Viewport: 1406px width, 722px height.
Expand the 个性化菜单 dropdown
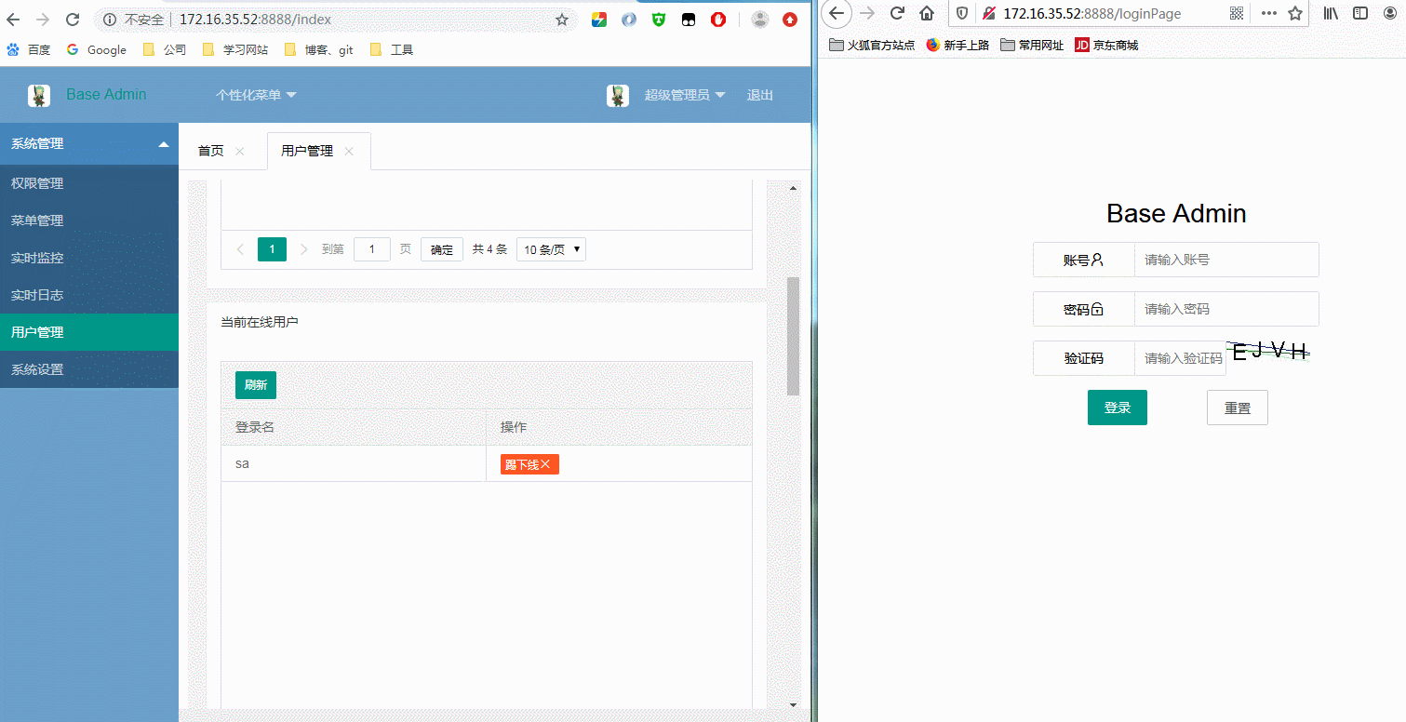(x=256, y=95)
